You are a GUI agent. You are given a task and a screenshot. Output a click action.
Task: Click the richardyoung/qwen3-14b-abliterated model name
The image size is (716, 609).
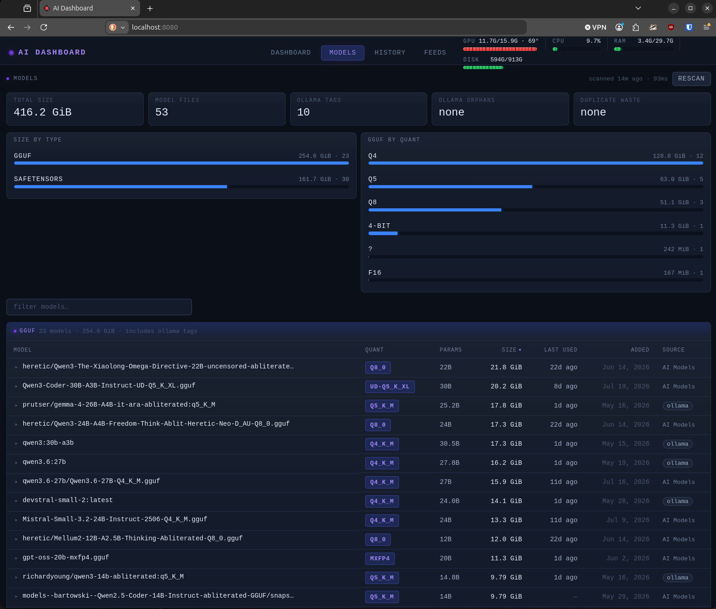point(103,576)
